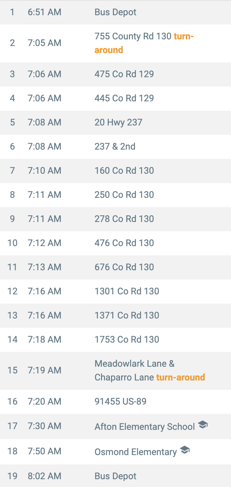Choose the 445 Co Rd 129 stop
Viewport: 231px width, 487px height.
pos(115,98)
